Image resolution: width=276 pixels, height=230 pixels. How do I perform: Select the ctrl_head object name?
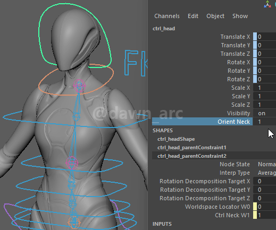point(164,29)
